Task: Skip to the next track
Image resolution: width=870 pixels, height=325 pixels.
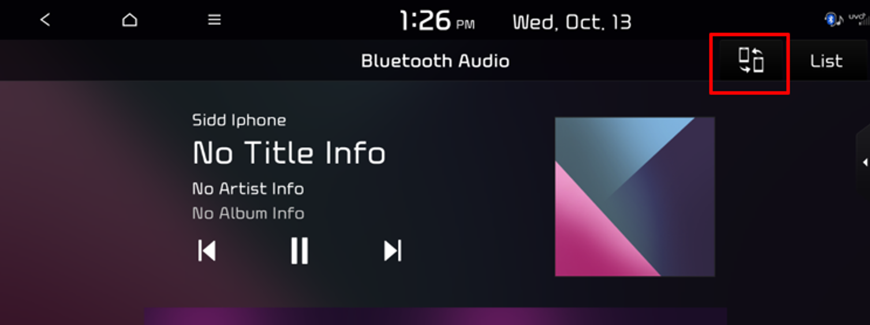Action: (x=393, y=251)
